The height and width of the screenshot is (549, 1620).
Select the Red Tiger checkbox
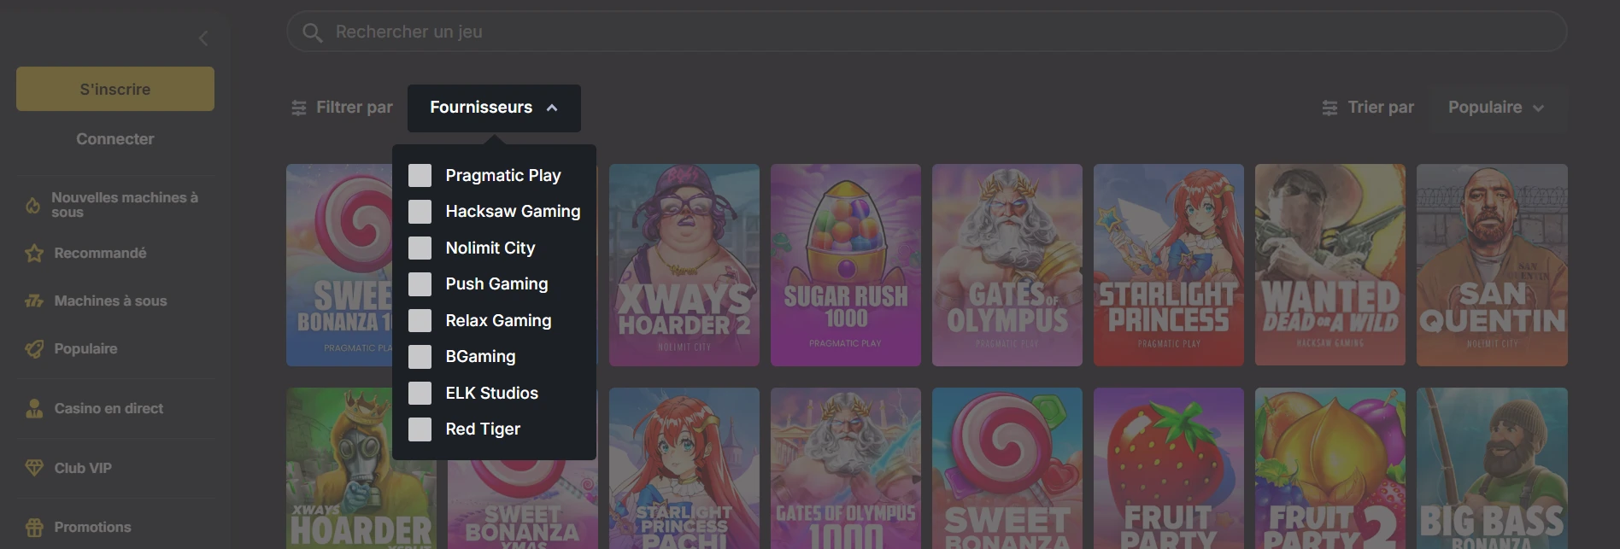tap(420, 429)
